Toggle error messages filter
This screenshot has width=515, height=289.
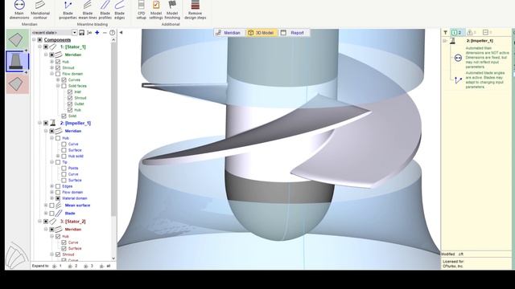[488, 32]
